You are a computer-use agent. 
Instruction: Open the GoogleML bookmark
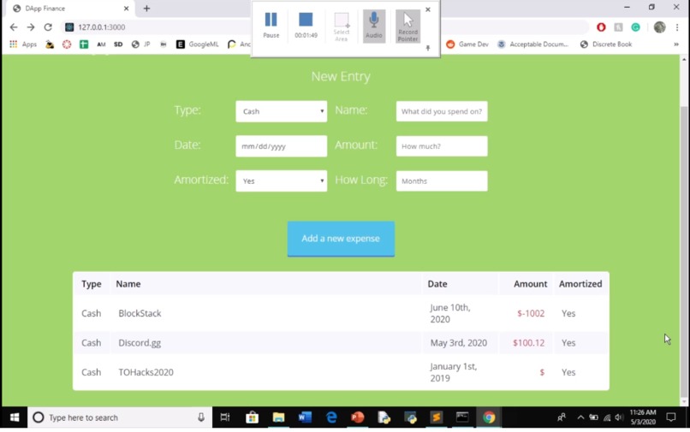[198, 44]
